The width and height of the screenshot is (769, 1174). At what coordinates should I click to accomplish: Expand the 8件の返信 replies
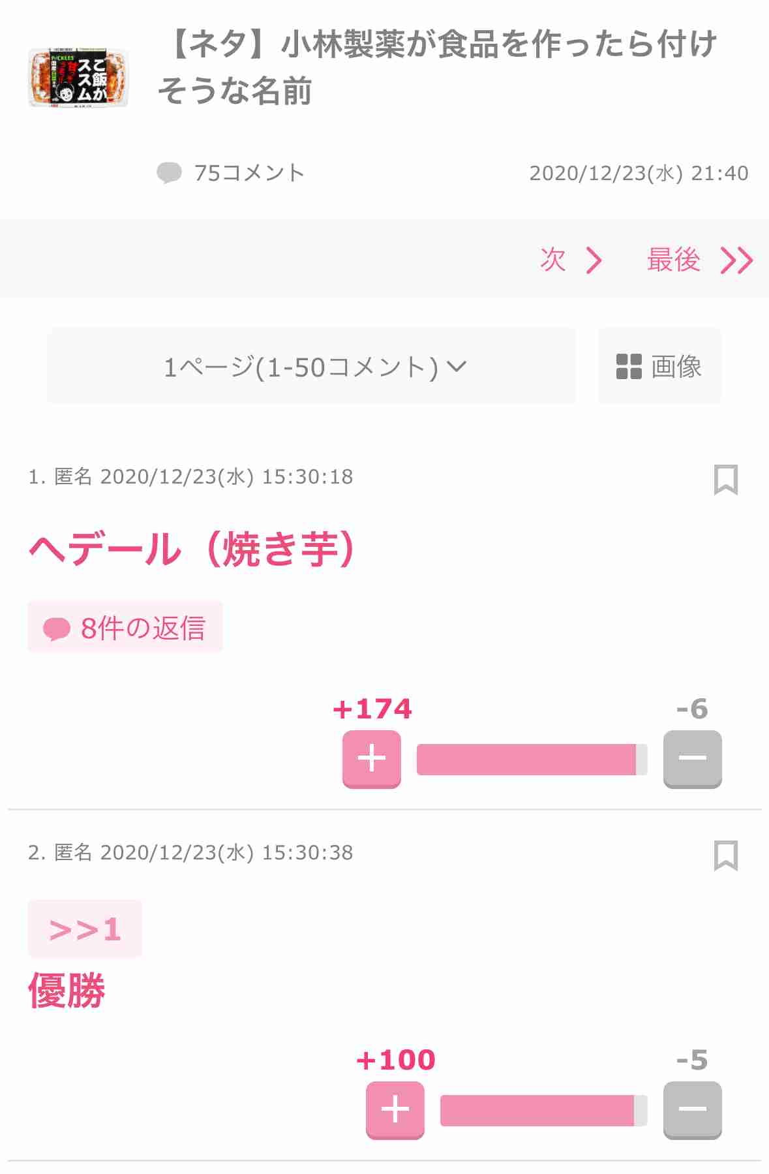[125, 627]
